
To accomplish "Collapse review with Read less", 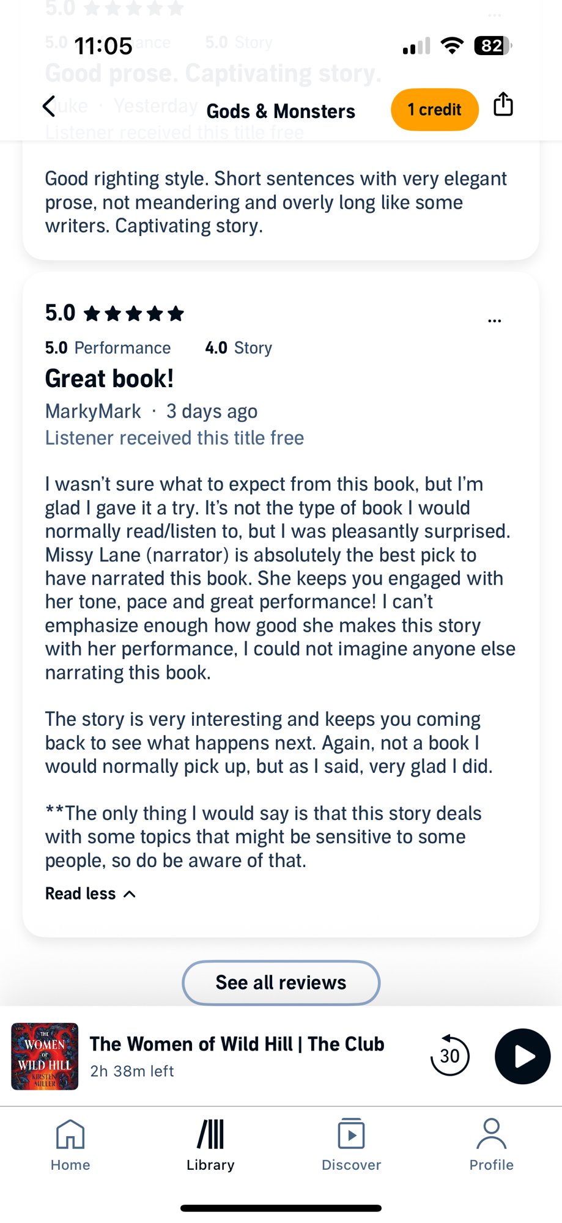I will pos(91,893).
